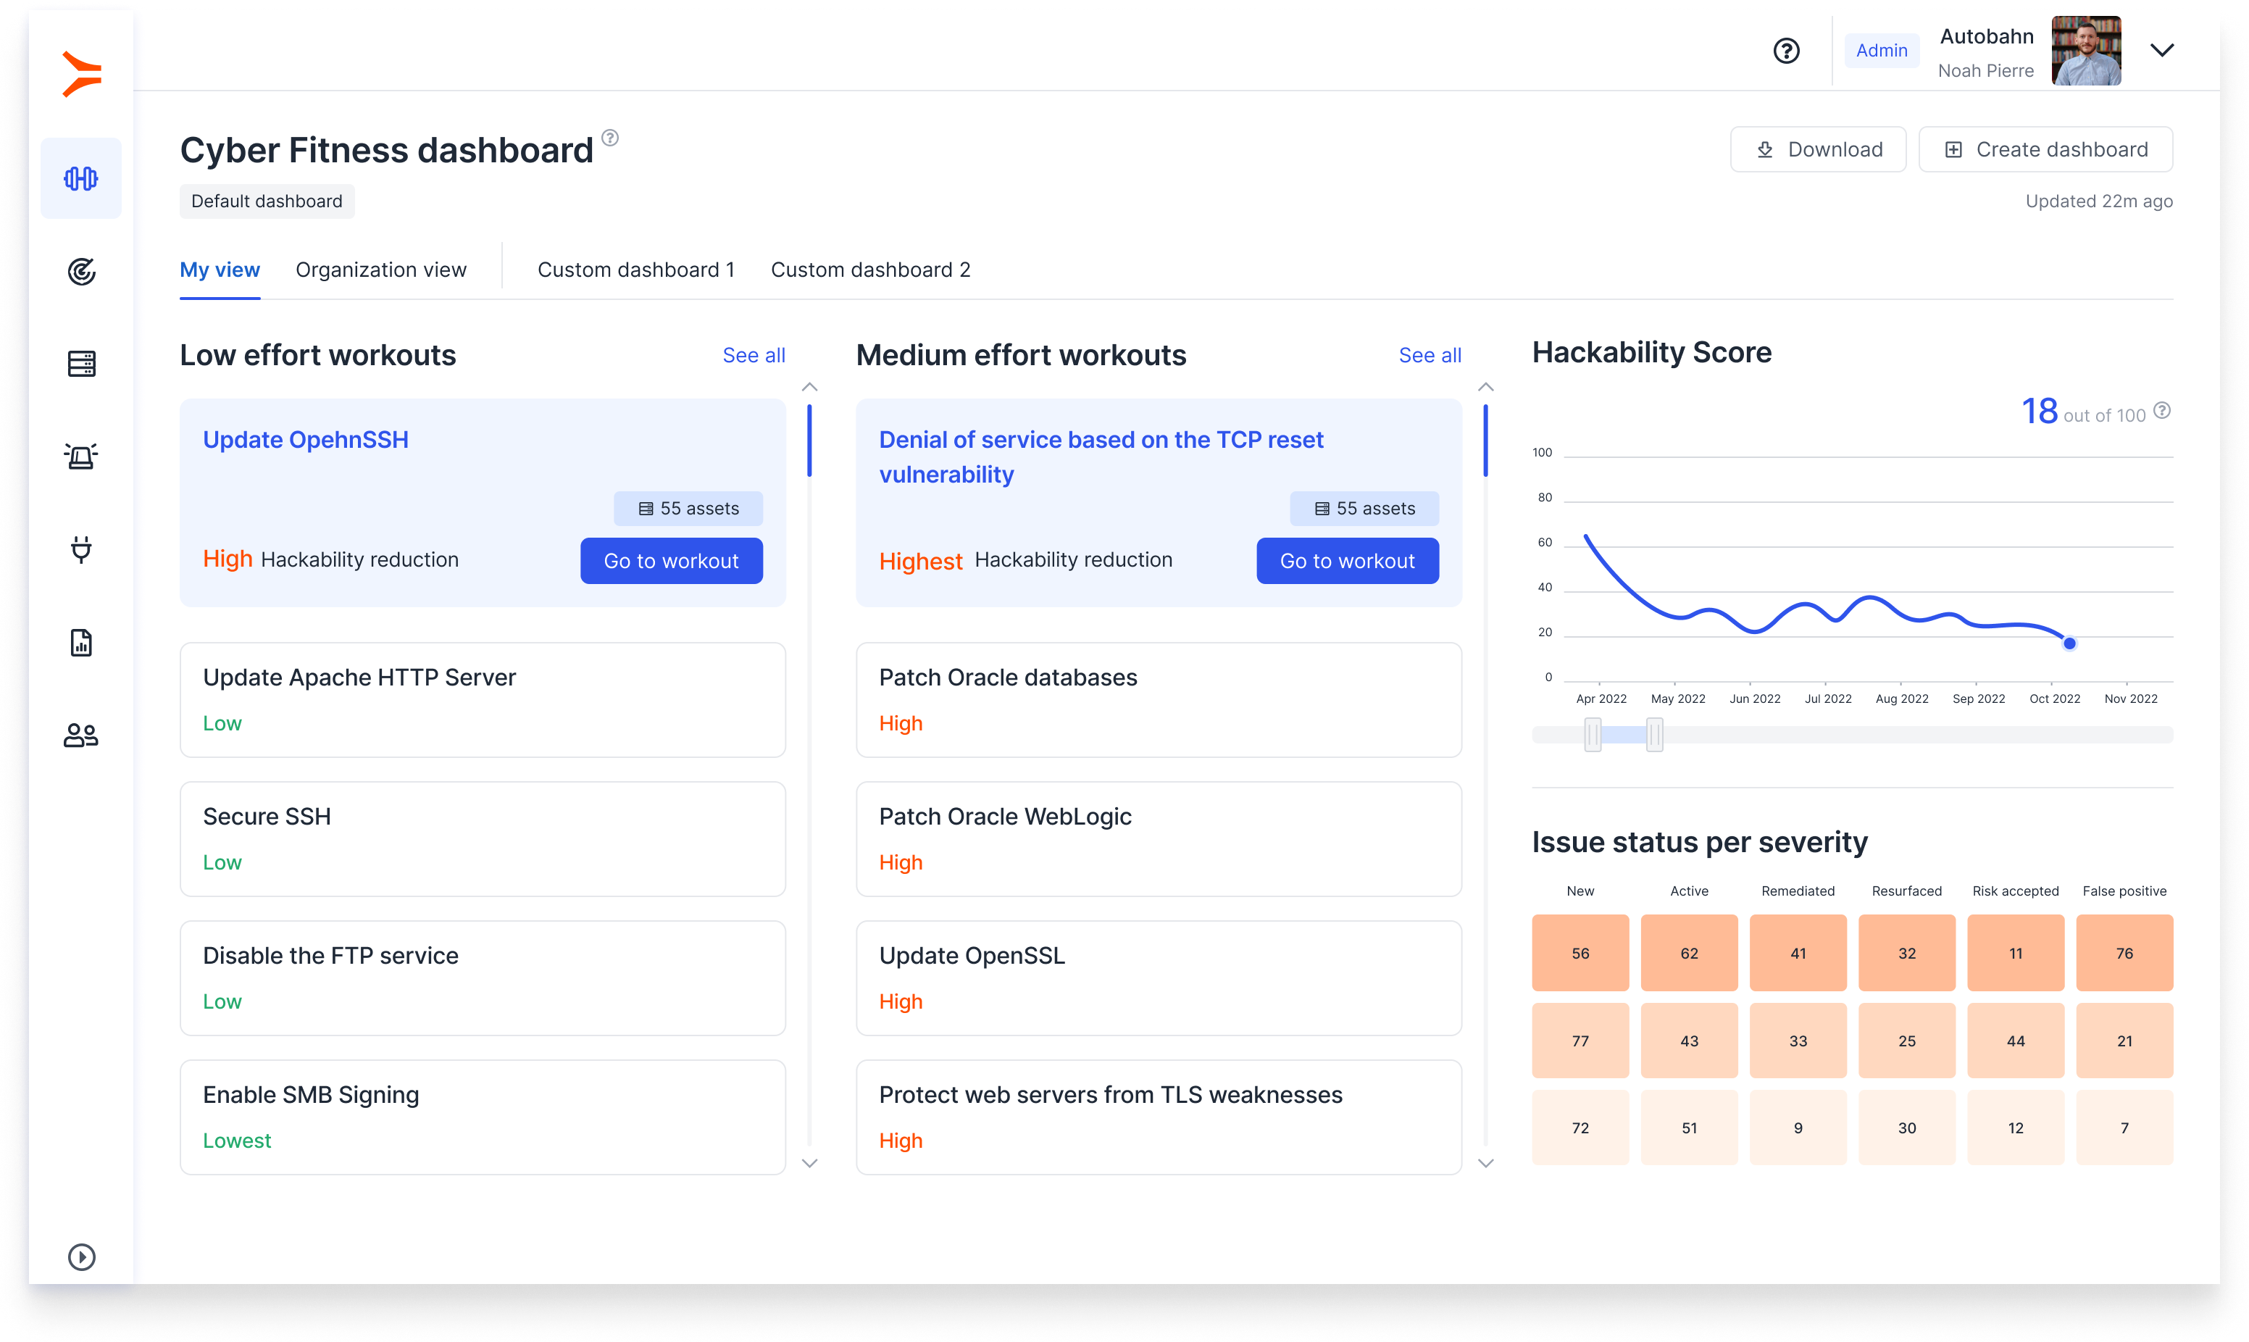Click the dumbbell workouts icon in sidebar
The height and width of the screenshot is (1342, 2249).
80,178
